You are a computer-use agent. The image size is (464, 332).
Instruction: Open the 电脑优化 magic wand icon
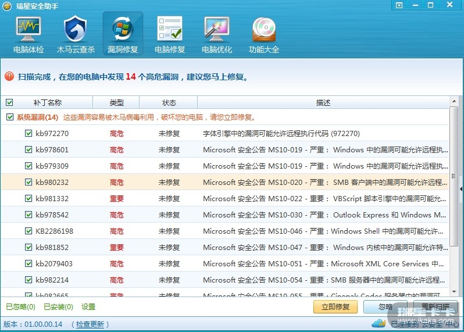pyautogui.click(x=217, y=28)
